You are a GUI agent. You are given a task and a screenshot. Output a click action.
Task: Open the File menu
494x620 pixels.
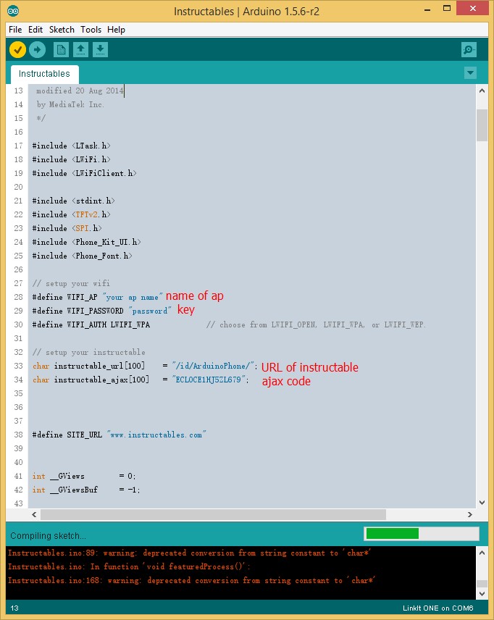(x=15, y=30)
